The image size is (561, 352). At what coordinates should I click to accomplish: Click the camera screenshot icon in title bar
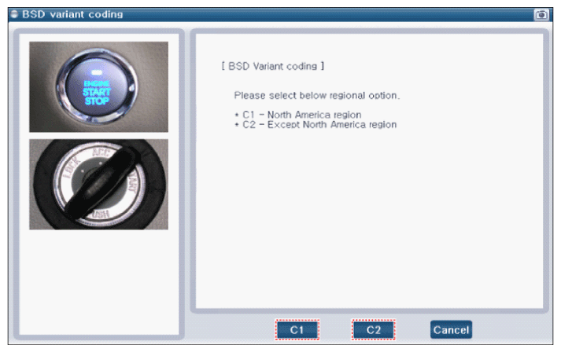tap(541, 14)
